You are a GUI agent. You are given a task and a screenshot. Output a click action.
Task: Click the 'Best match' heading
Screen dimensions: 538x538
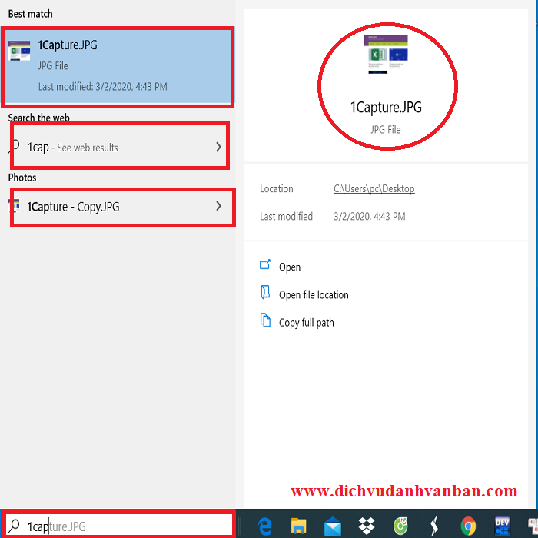pos(30,14)
